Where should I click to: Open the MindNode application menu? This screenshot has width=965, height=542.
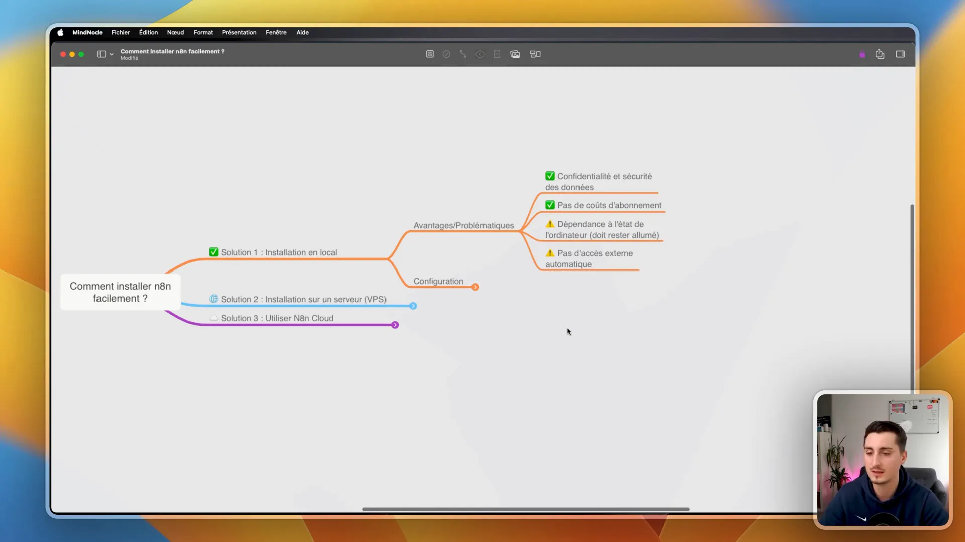87,32
